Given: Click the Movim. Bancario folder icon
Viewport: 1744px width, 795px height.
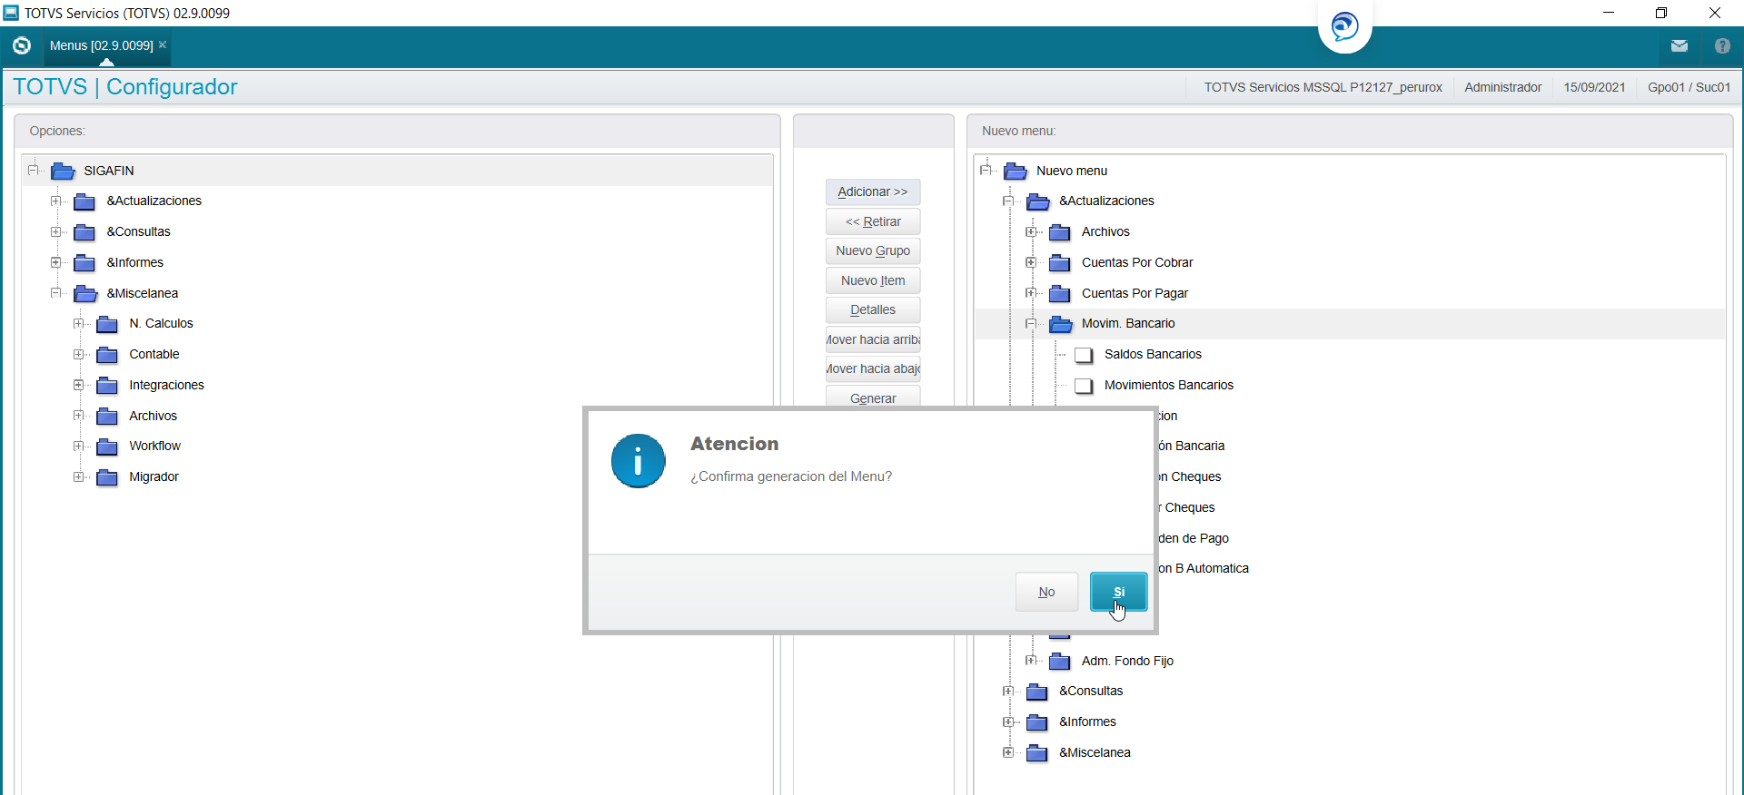Looking at the screenshot, I should point(1061,324).
